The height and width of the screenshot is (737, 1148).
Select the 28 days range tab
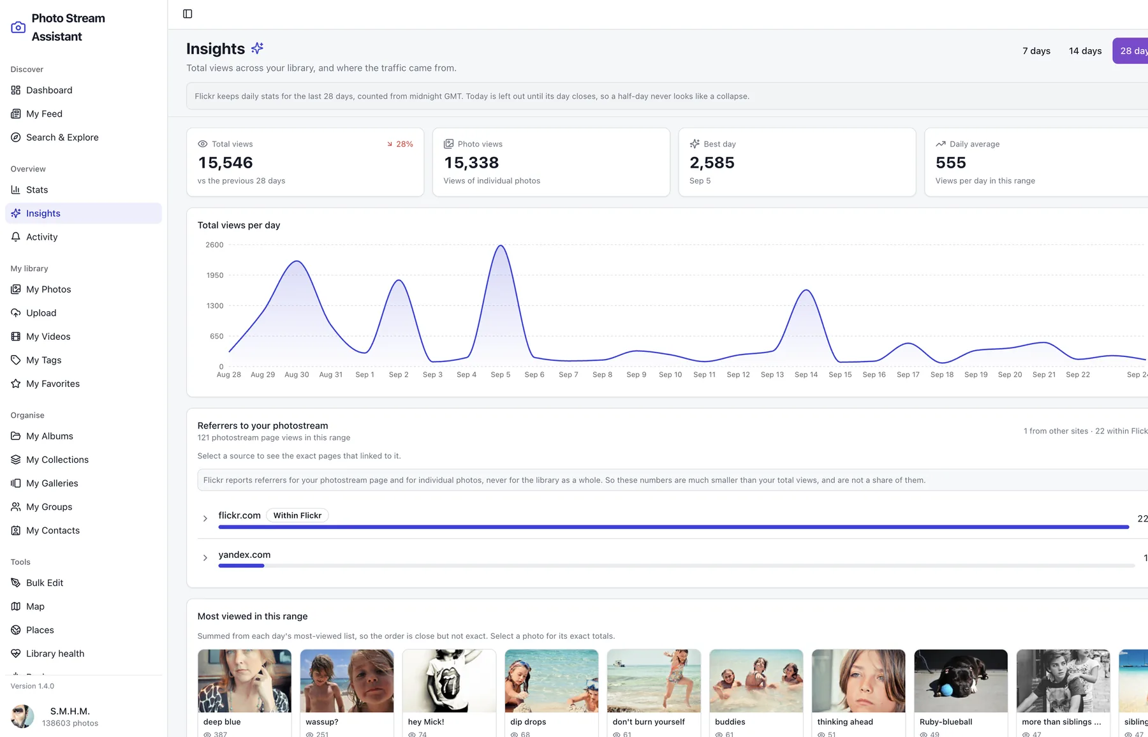pyautogui.click(x=1131, y=51)
